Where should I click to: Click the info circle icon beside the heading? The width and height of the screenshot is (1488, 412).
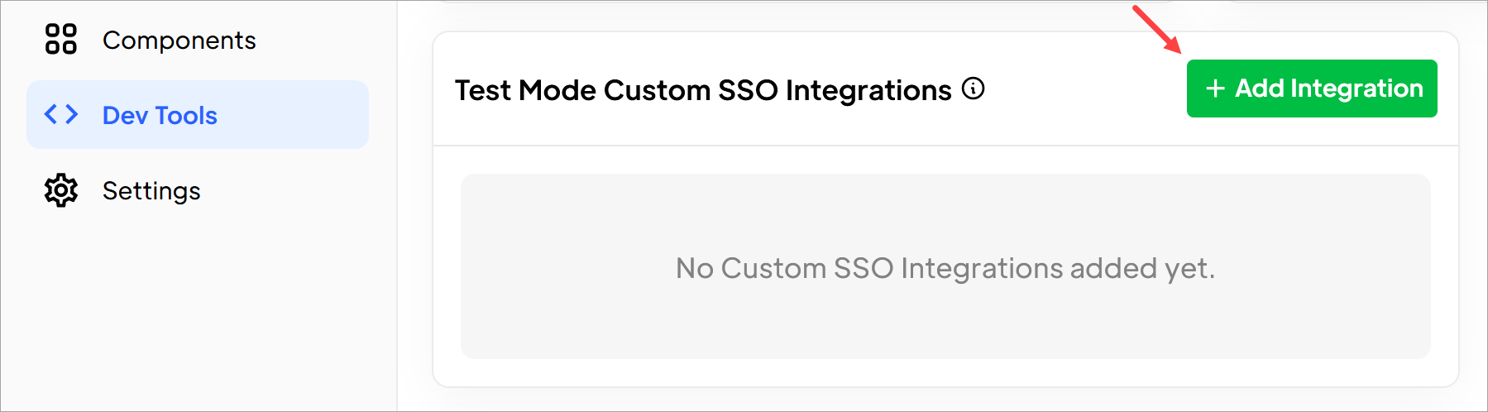coord(974,89)
